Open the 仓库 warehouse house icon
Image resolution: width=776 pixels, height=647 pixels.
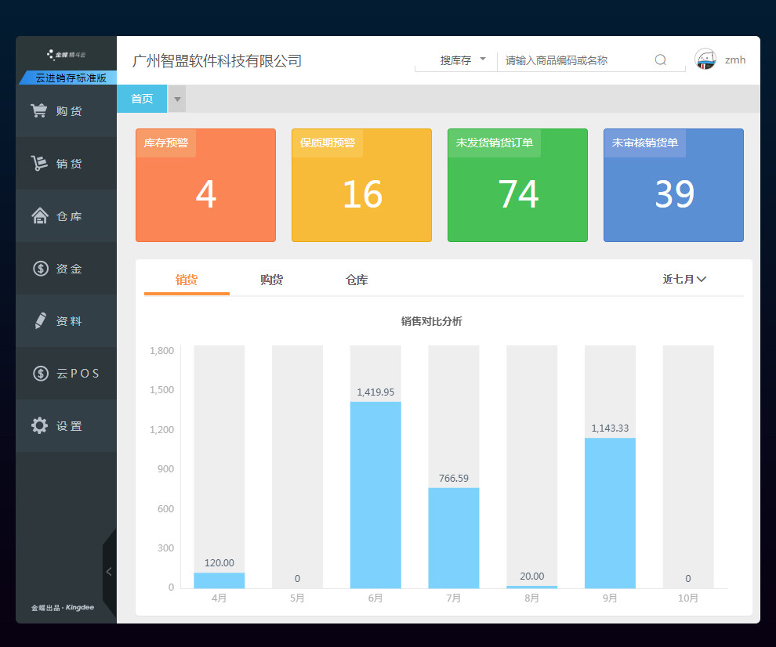pyautogui.click(x=40, y=215)
